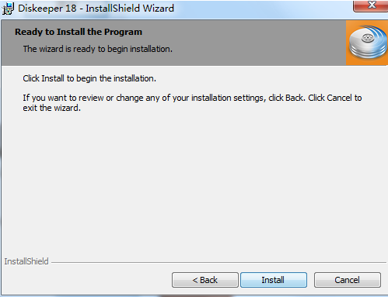Select the heading Ready to Install the Program

79,32
